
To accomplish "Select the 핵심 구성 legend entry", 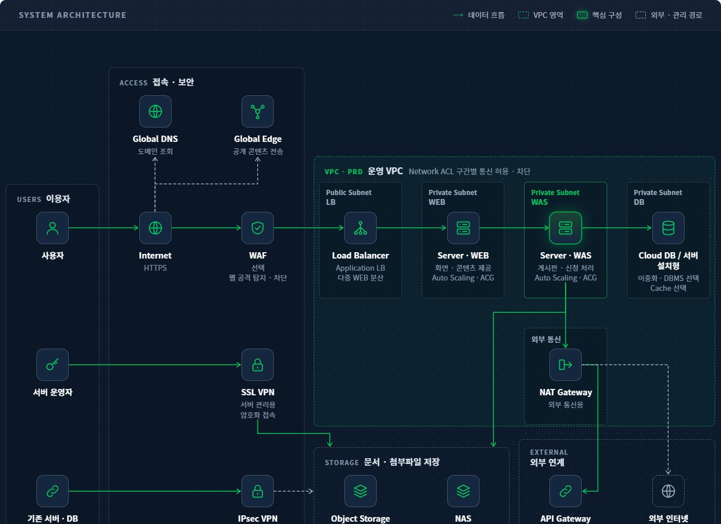I will click(600, 15).
